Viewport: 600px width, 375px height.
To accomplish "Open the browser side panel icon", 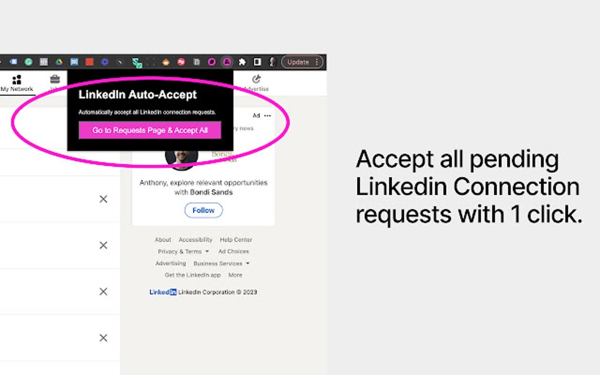I will coord(257,62).
